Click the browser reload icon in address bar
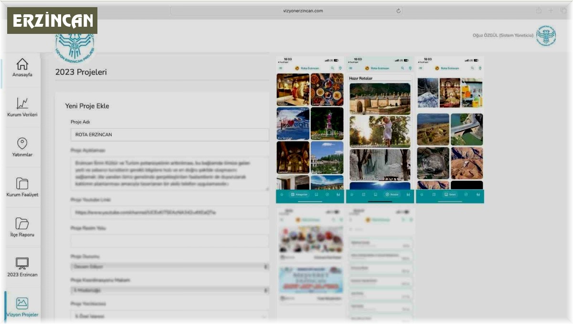This screenshot has height=324, width=573. coord(398,10)
